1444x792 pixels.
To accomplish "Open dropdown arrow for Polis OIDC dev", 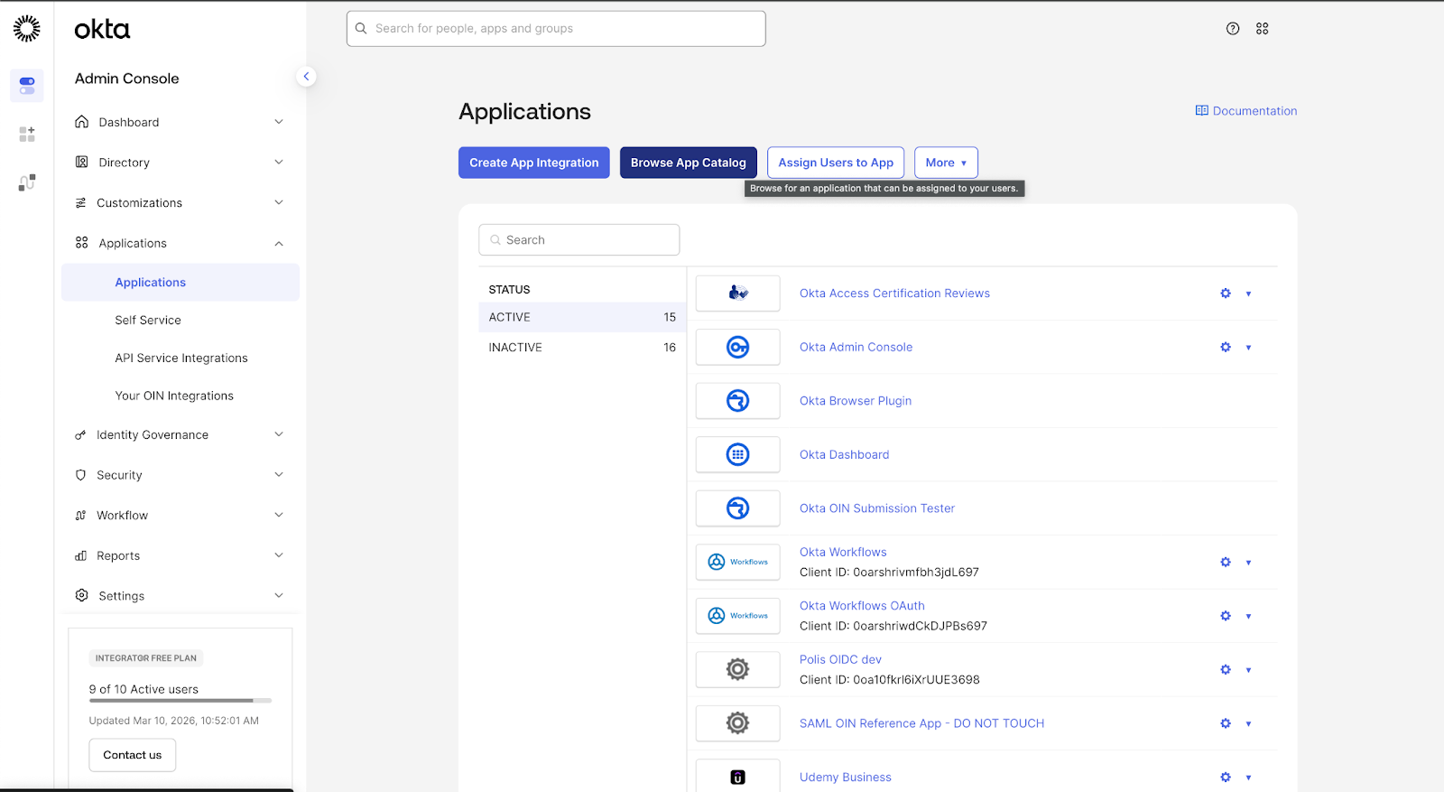I will 1249,669.
